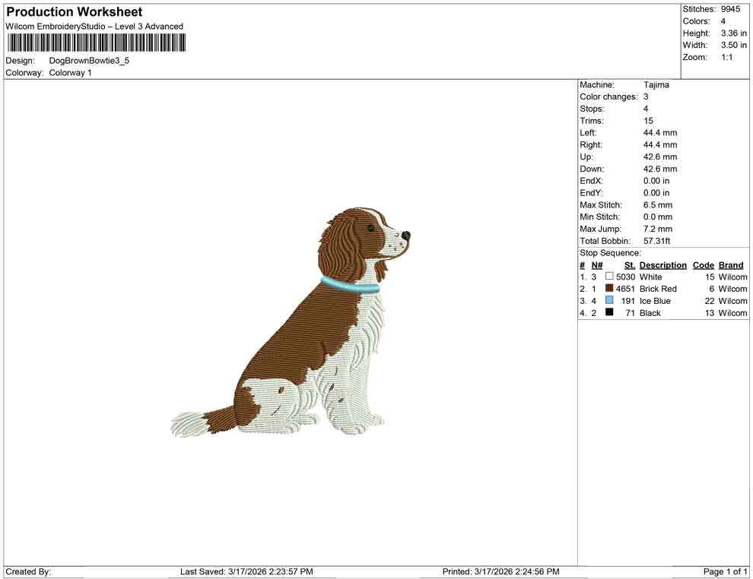Click the embroidered dog design preview
Viewport: 753px width, 579px height.
(291, 321)
